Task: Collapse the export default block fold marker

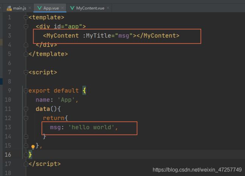Action: pyautogui.click(x=26, y=90)
